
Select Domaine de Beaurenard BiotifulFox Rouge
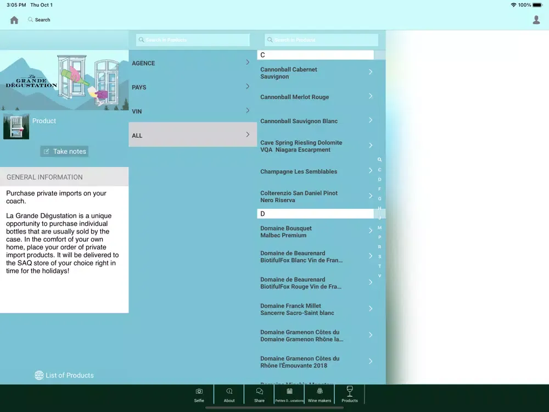(316, 283)
